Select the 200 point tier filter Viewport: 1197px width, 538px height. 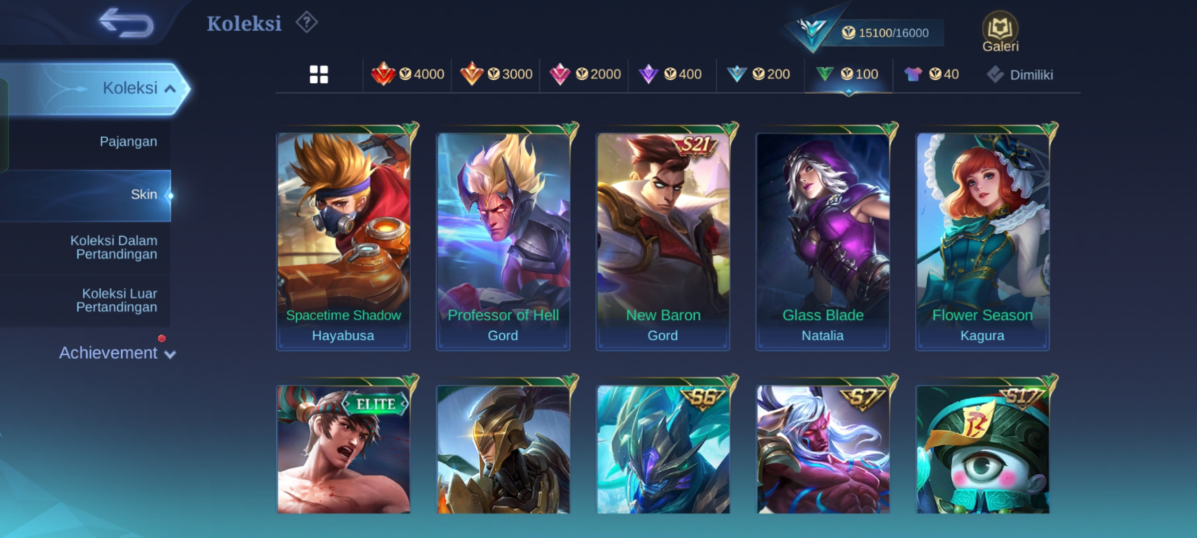click(759, 74)
